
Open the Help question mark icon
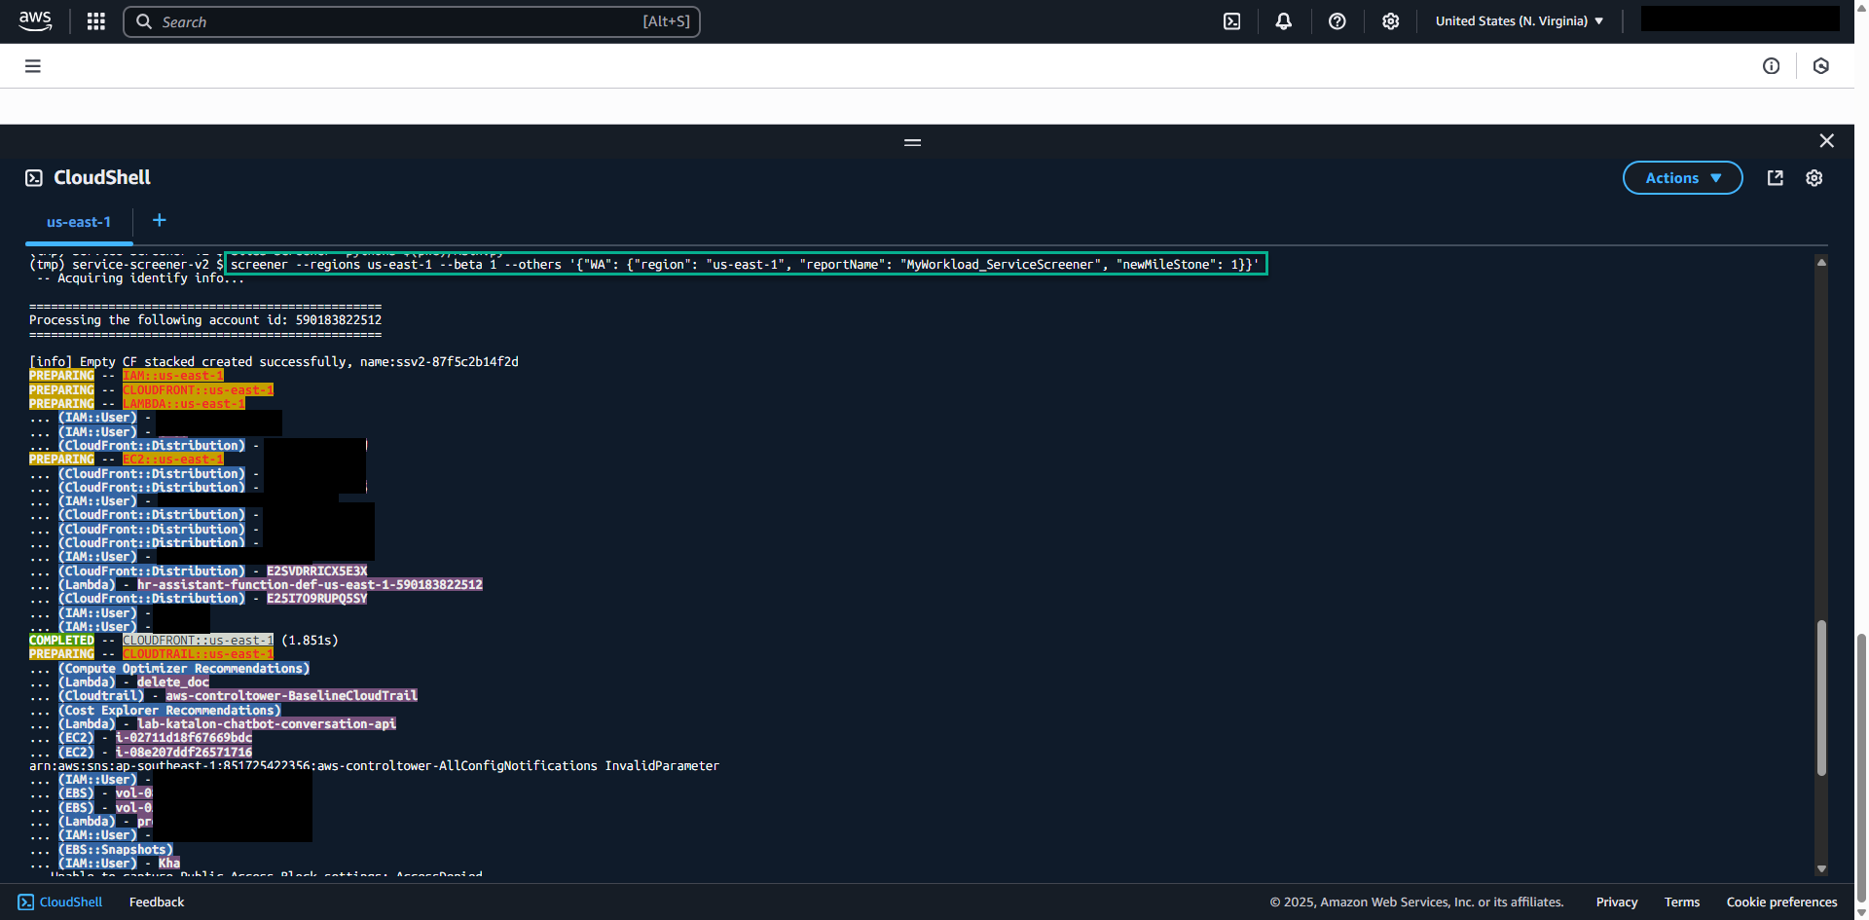point(1337,20)
